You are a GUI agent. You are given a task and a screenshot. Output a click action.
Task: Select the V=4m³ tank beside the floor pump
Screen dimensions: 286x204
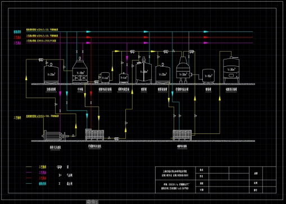105,77
